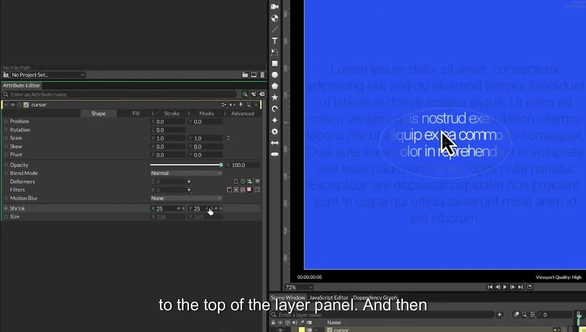Select the Cog gear shape tool
Image resolution: width=586 pixels, height=332 pixels.
click(275, 132)
